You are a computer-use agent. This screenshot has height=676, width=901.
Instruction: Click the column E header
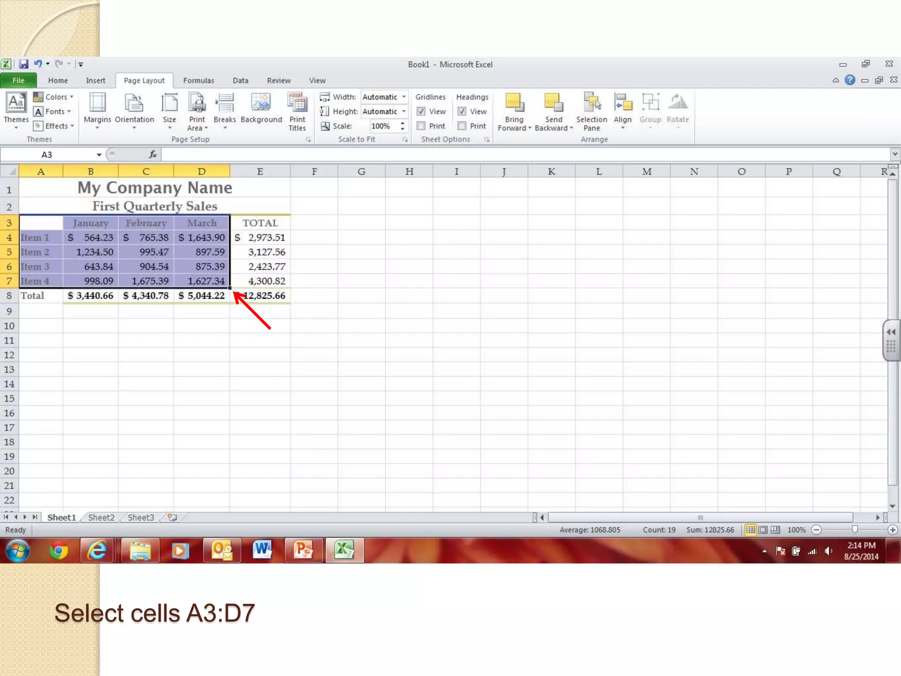(260, 171)
